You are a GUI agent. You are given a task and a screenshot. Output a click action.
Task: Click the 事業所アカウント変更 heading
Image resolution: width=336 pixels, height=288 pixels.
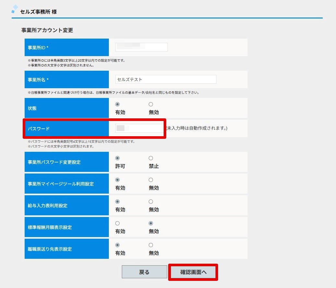coord(47,30)
